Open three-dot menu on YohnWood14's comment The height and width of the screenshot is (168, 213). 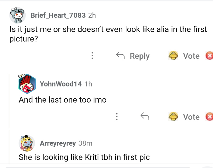(117, 117)
